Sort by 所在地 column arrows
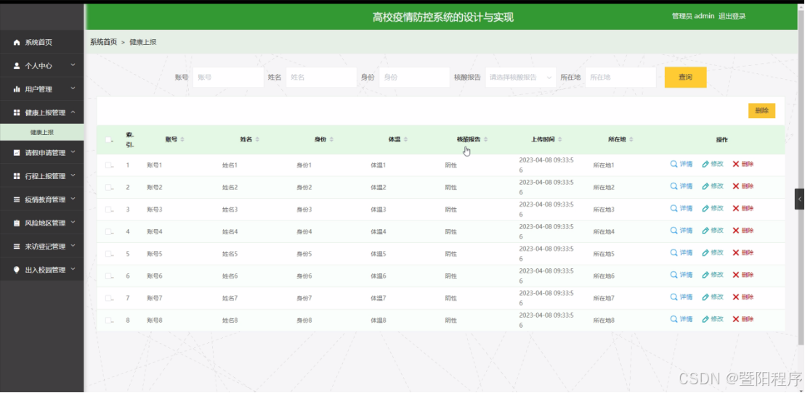805x393 pixels. (631, 139)
